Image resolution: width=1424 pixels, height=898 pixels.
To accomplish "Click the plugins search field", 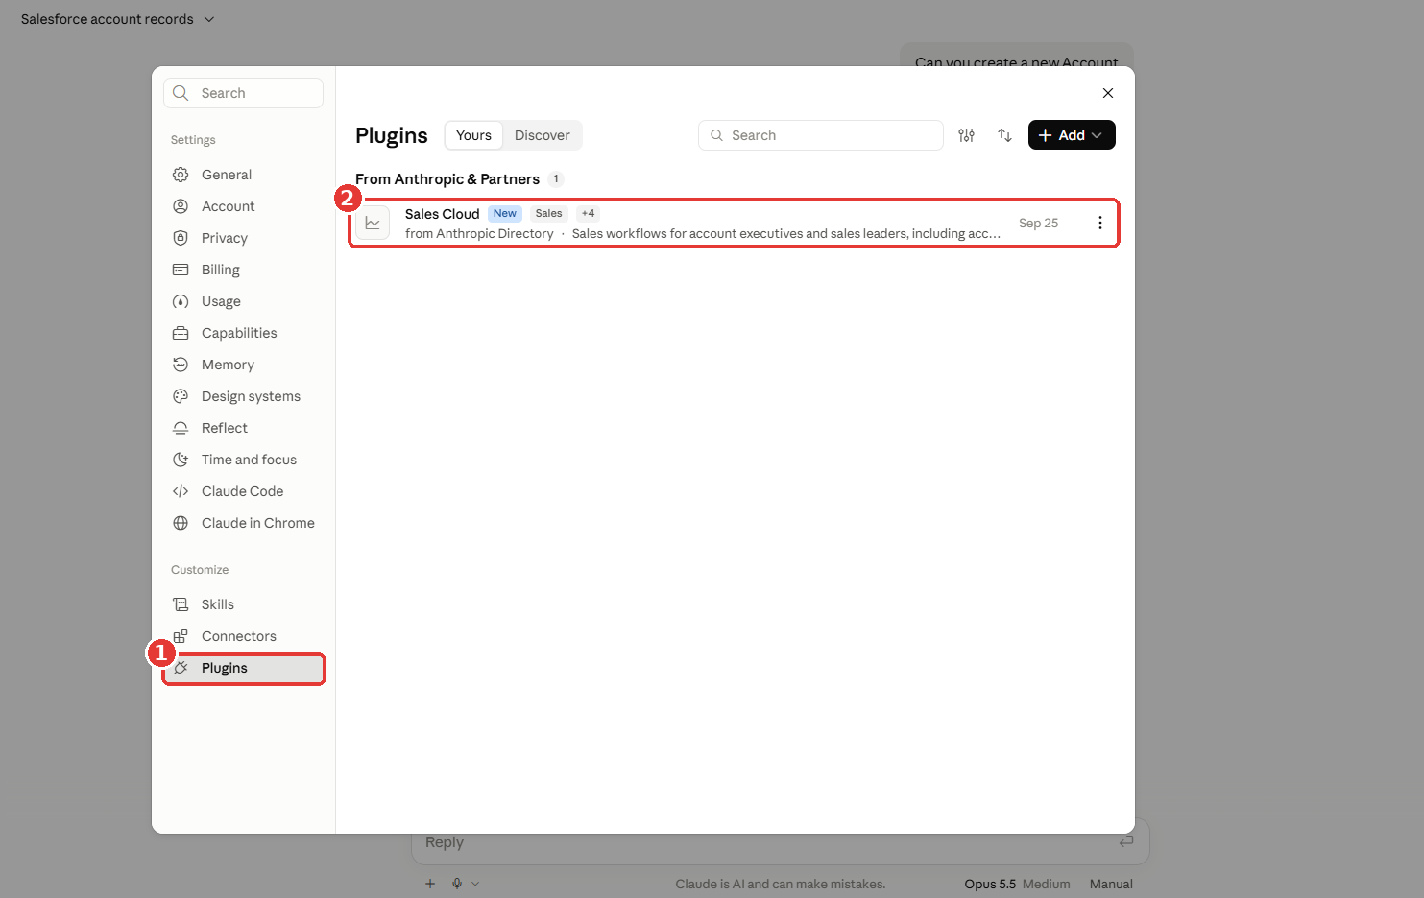I will pos(820,135).
